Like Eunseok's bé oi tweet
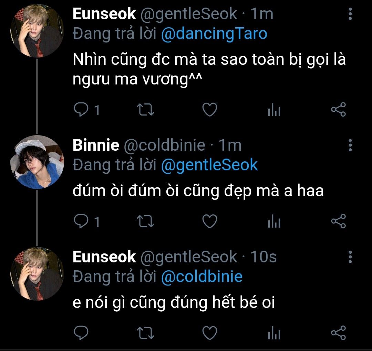 209,333
